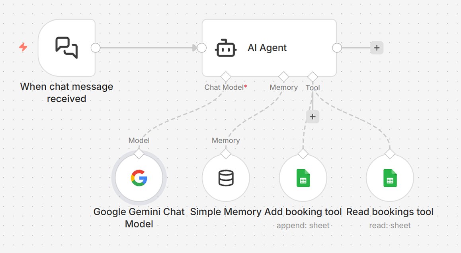Click the 'Memory' label above Simple Memory node
461x253 pixels.
226,141
